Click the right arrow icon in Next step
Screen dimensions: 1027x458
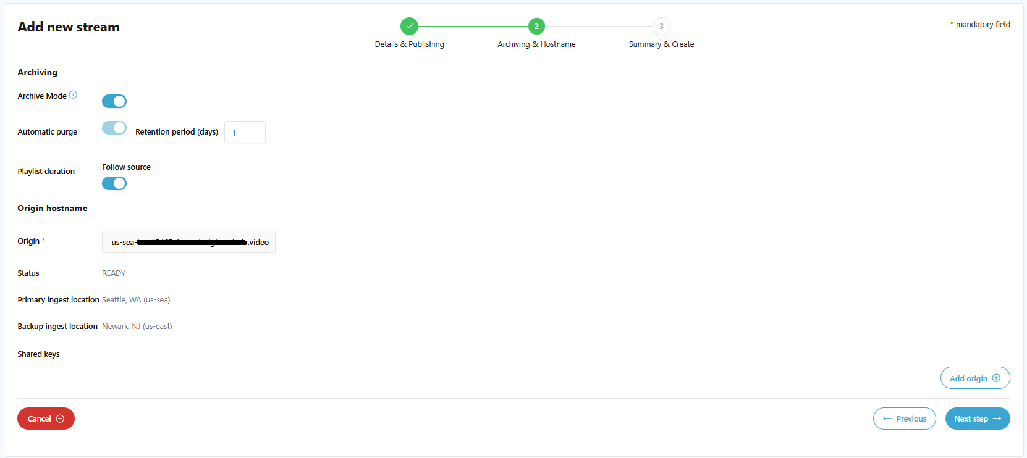click(x=997, y=418)
